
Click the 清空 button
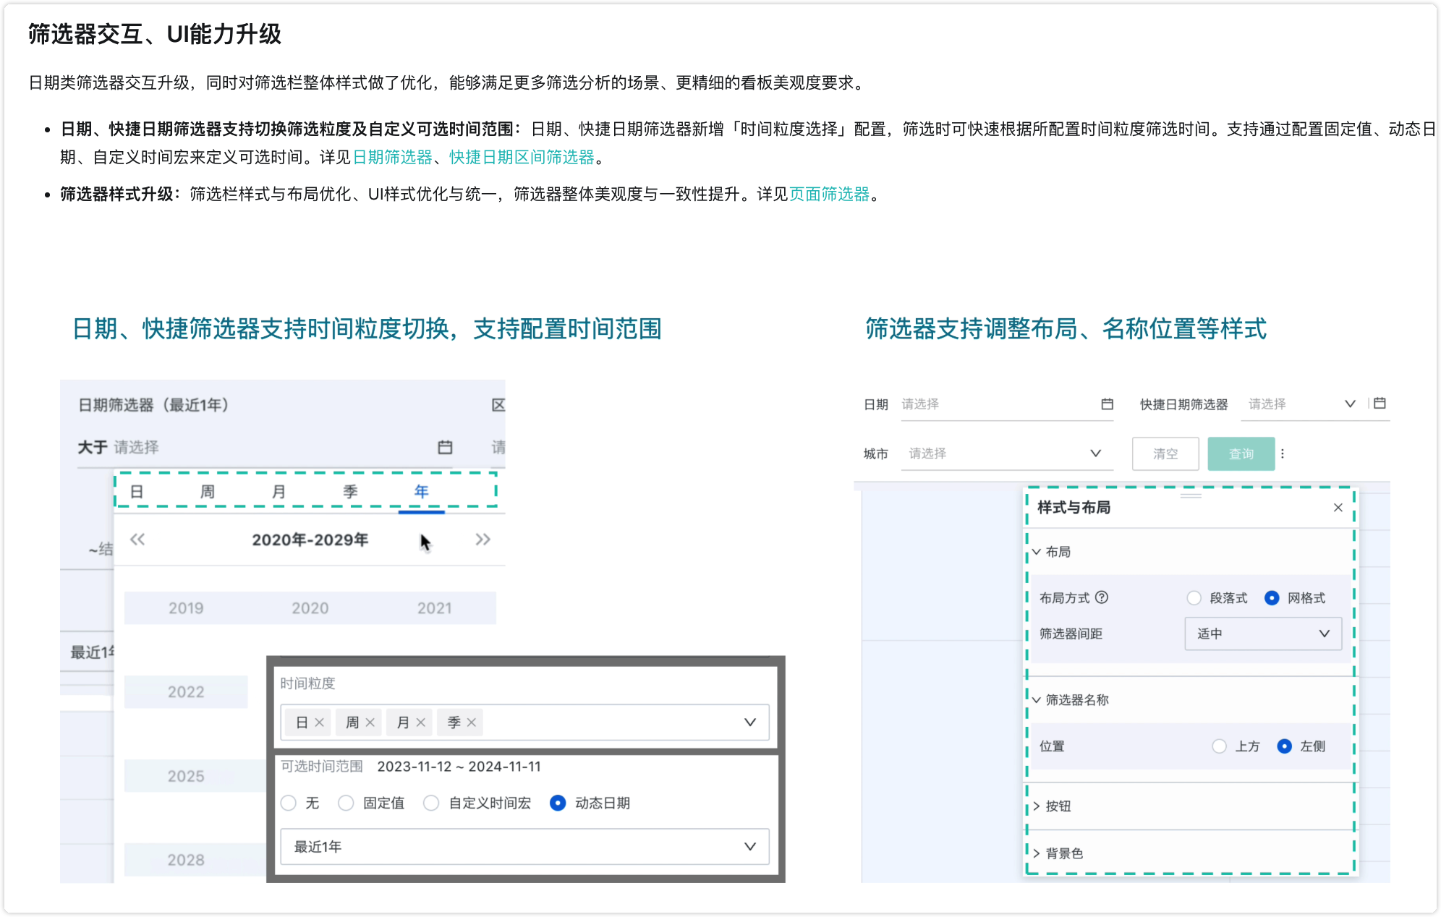pyautogui.click(x=1165, y=453)
